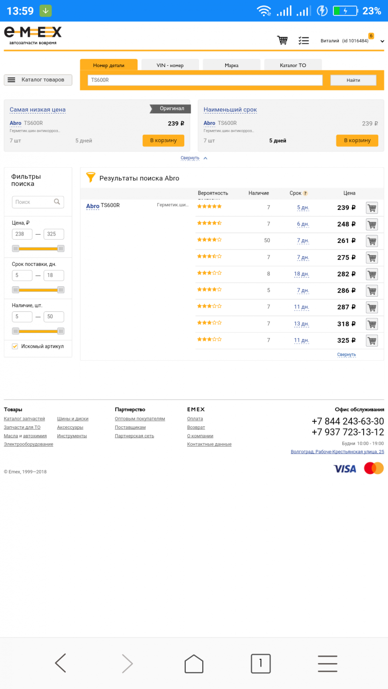Open browser tabs counter icon
Viewport: 388px width, 689px height.
click(x=261, y=664)
